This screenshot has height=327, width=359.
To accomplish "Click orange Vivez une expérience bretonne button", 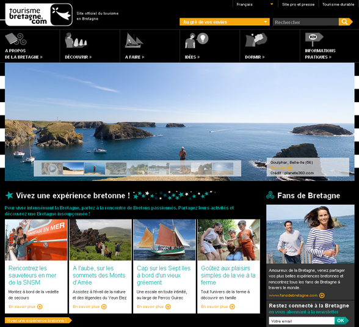I will coord(38,320).
